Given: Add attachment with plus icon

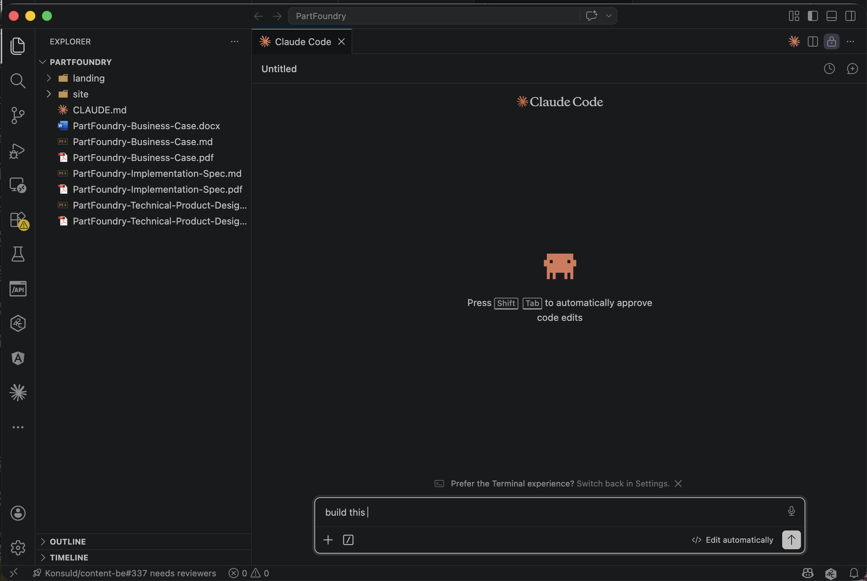Looking at the screenshot, I should point(328,540).
